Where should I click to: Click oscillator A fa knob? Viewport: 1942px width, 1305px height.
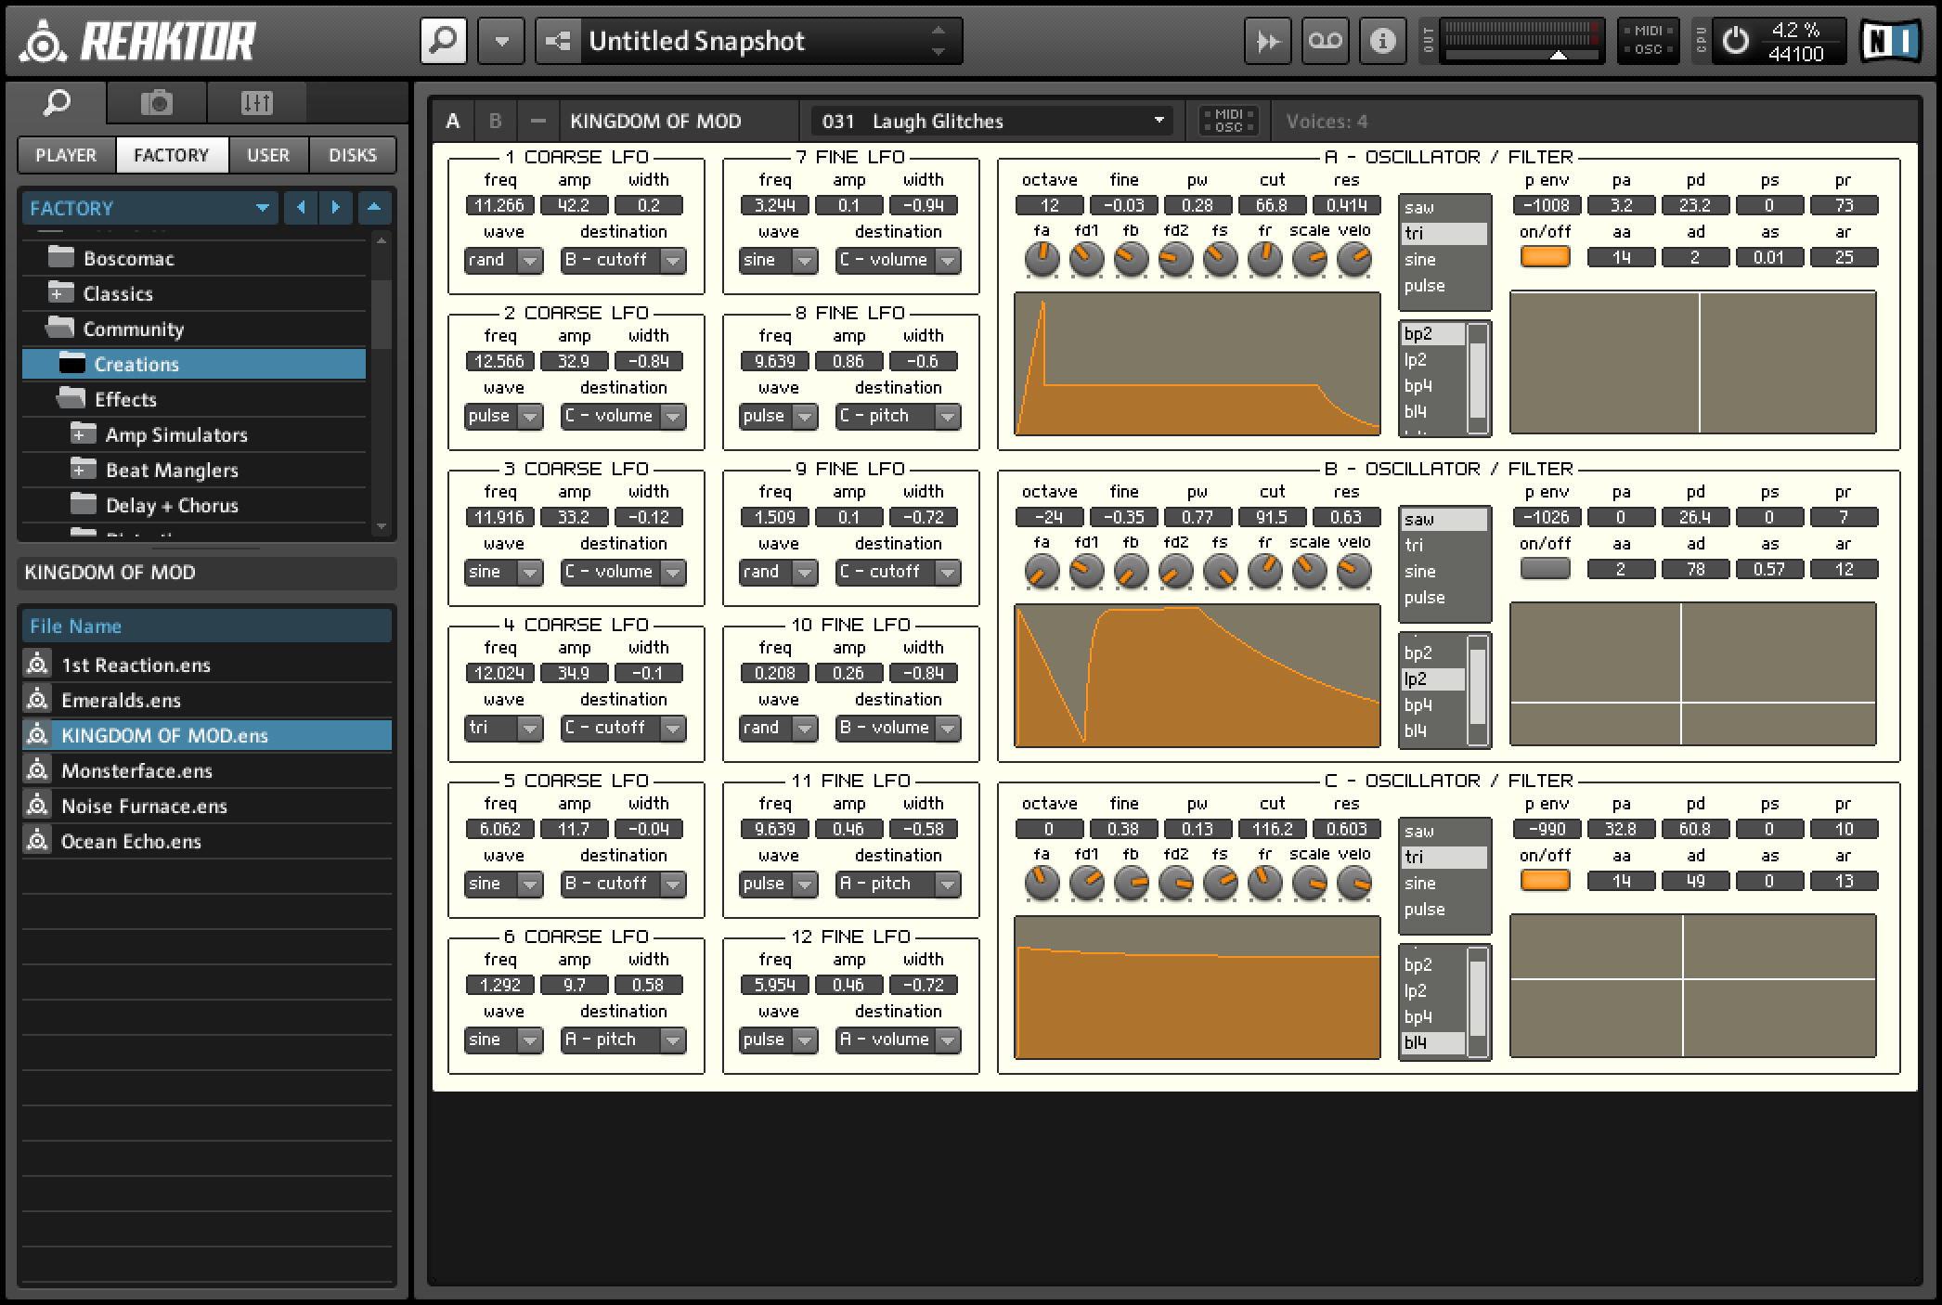click(x=1042, y=260)
